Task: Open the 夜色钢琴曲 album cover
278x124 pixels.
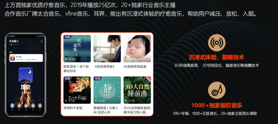Action: coord(107,48)
